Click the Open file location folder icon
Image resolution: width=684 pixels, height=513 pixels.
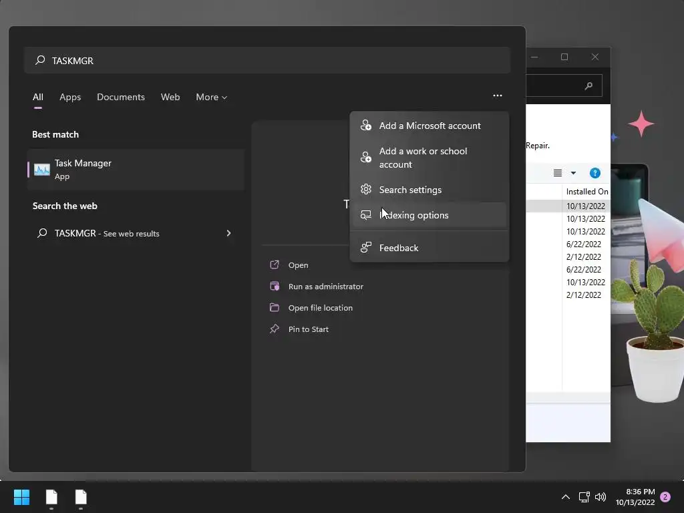pos(275,307)
